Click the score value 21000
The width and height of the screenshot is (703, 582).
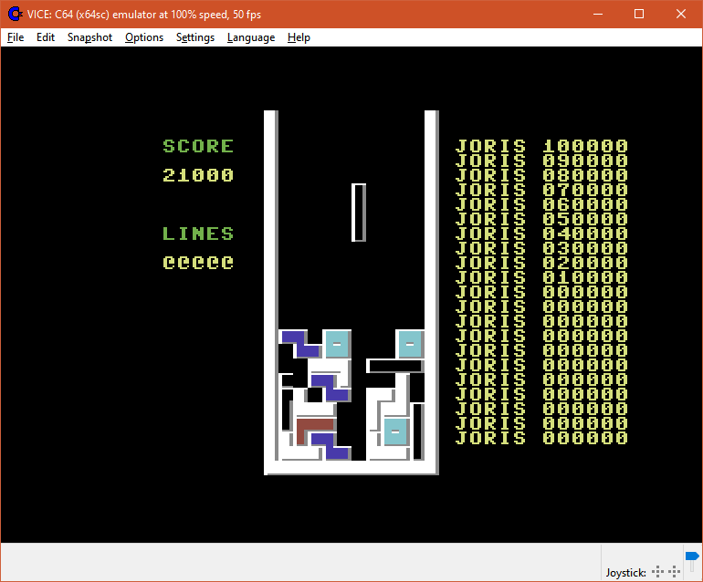[198, 175]
